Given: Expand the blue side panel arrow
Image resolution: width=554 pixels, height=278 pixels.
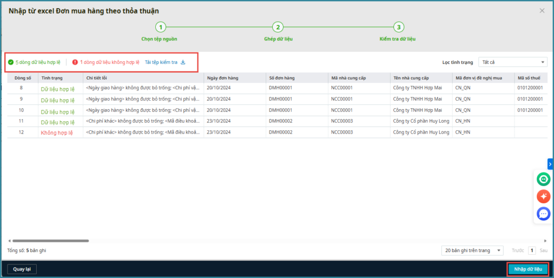Looking at the screenshot, I should 550,164.
